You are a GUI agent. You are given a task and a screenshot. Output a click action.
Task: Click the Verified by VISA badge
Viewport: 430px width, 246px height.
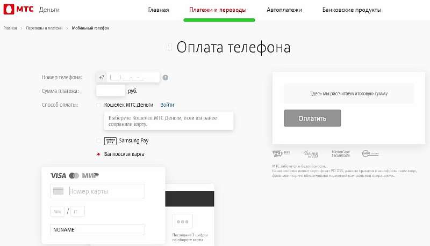311,154
